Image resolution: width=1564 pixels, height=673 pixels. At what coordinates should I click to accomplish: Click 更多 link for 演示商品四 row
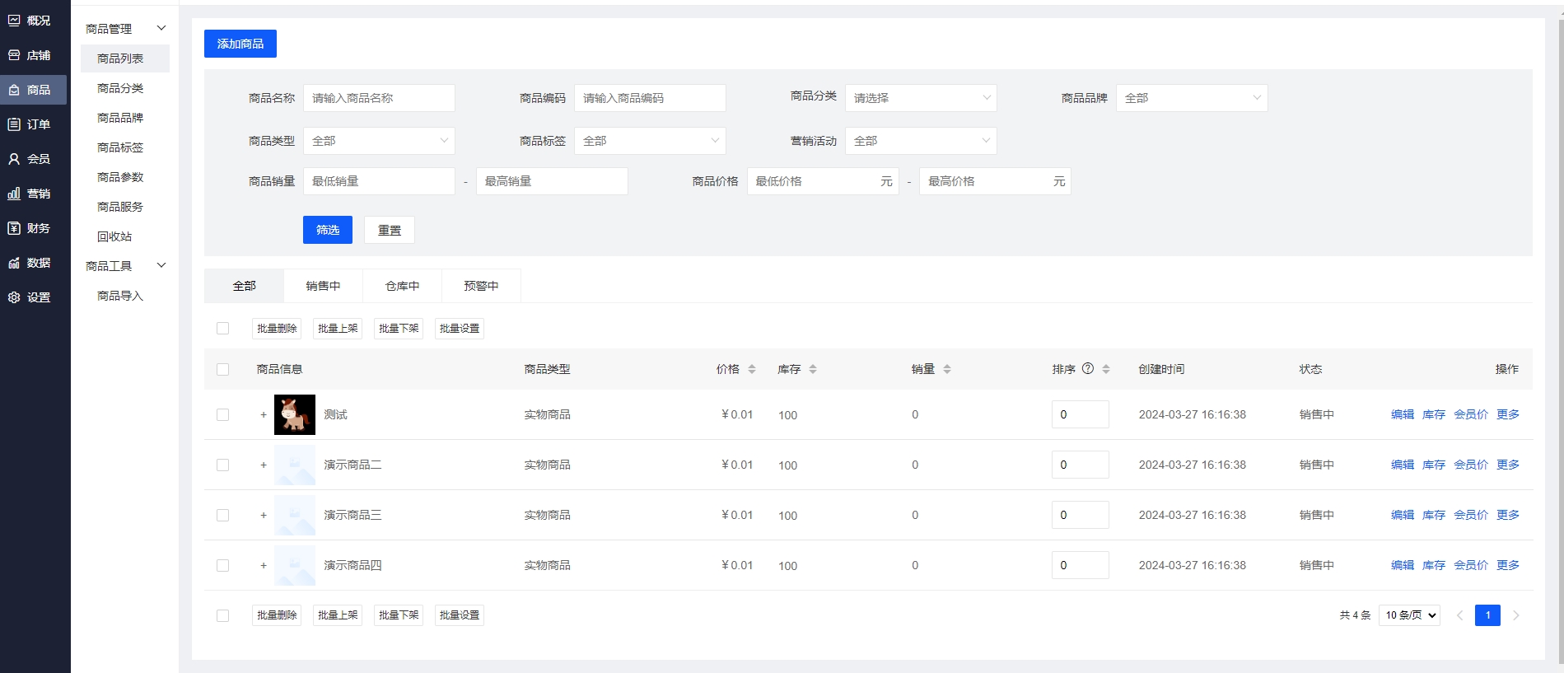pyautogui.click(x=1508, y=565)
